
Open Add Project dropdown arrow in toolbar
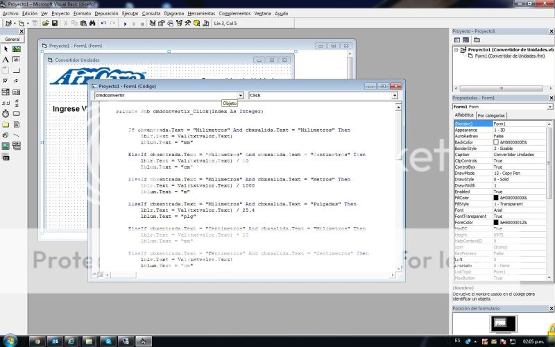pyautogui.click(x=15, y=24)
